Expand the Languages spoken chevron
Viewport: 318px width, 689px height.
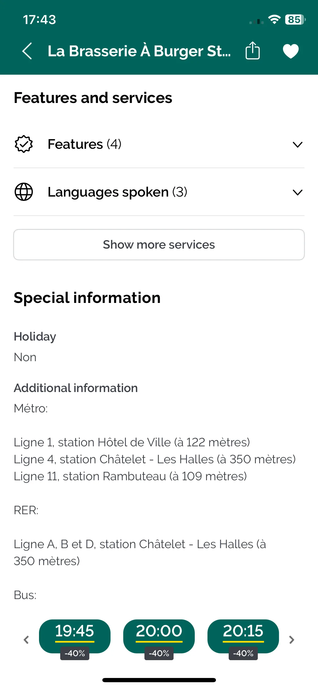[298, 192]
